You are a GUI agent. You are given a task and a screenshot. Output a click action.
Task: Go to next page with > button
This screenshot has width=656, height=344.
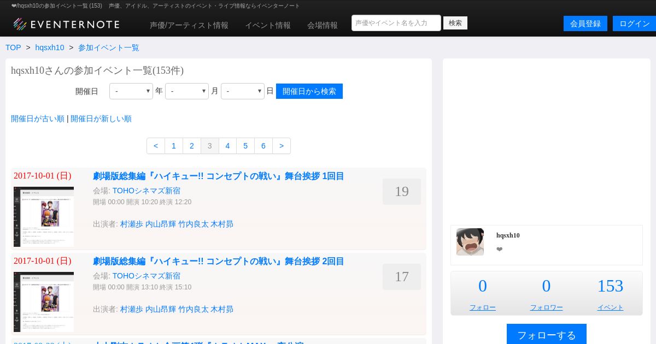click(x=282, y=146)
